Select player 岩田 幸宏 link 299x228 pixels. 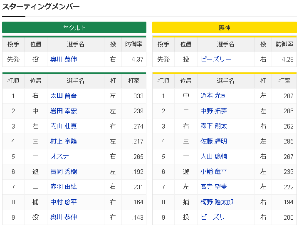64,111
